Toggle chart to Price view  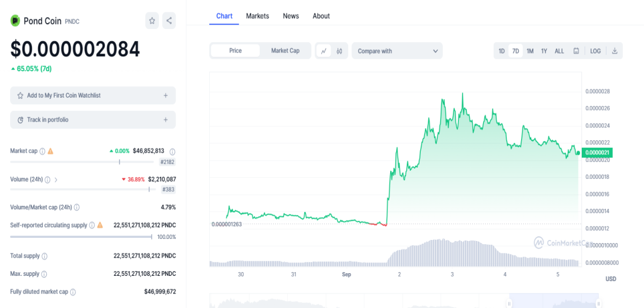236,51
